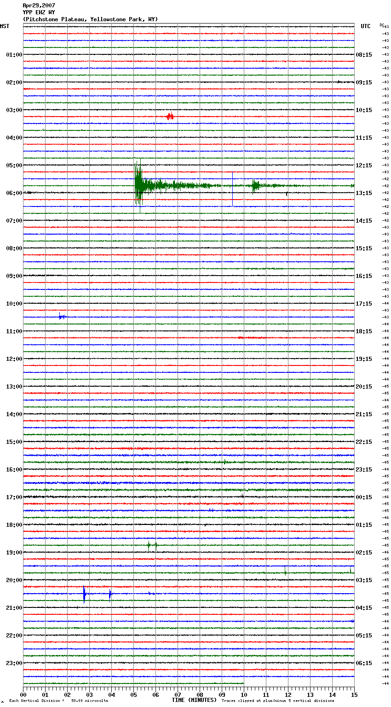391x707 pixels.
Task: Click the 19:15 UTC time label
Action: pos(364,359)
